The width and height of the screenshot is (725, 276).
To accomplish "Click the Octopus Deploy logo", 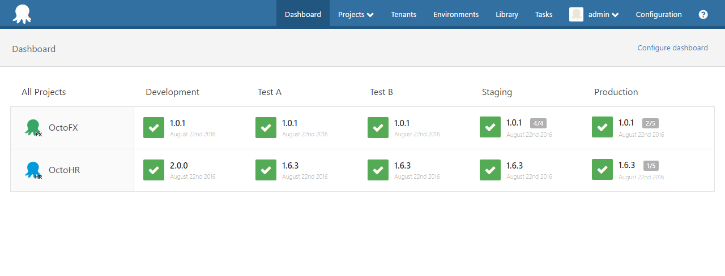I will pos(22,14).
